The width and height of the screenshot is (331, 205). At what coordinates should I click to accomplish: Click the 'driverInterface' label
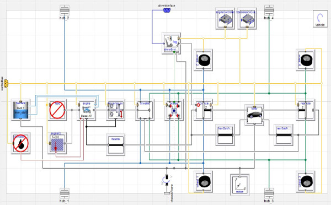pyautogui.click(x=167, y=6)
